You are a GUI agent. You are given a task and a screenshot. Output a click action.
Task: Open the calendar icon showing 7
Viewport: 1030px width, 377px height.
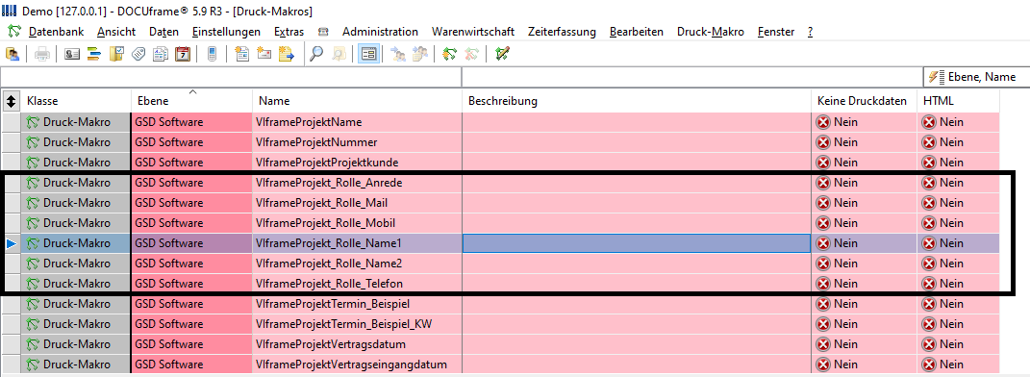point(183,55)
